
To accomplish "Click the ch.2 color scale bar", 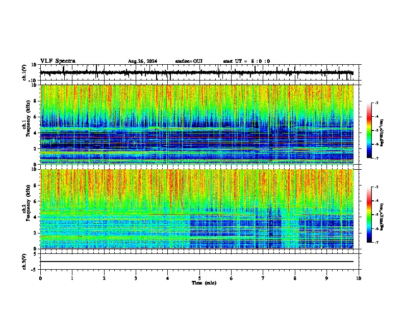I will tap(369, 215).
